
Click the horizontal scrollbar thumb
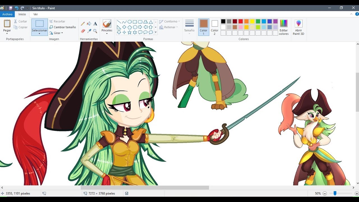(145, 187)
